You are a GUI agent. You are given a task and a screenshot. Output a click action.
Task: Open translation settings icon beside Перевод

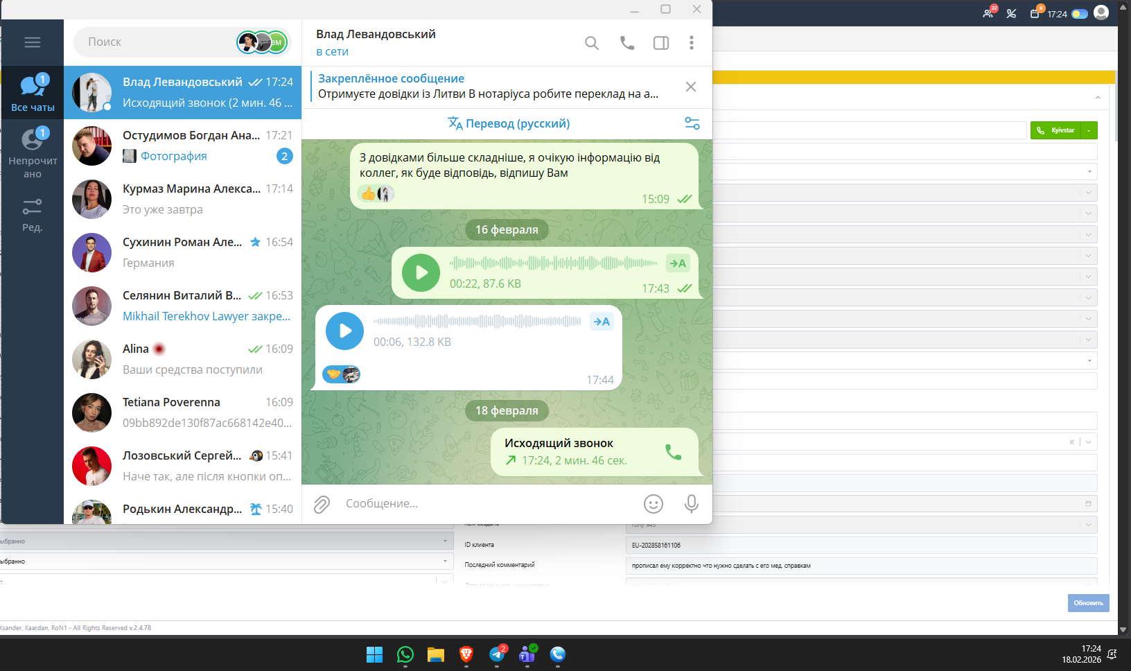[692, 123]
